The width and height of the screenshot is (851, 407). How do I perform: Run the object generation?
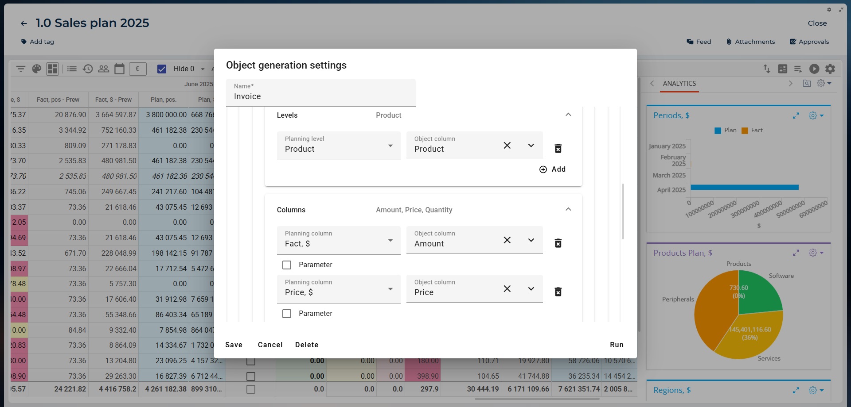coord(617,345)
